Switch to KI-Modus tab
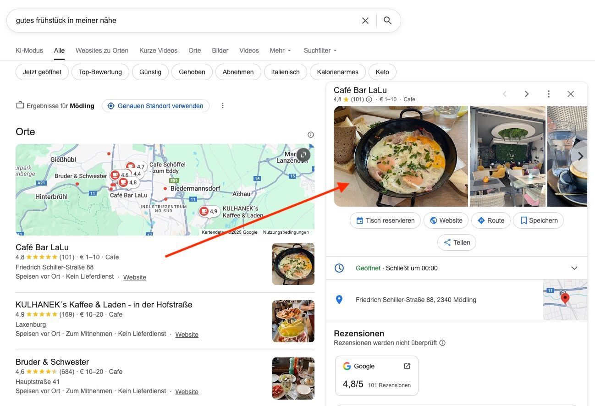The image size is (595, 406). (29, 50)
